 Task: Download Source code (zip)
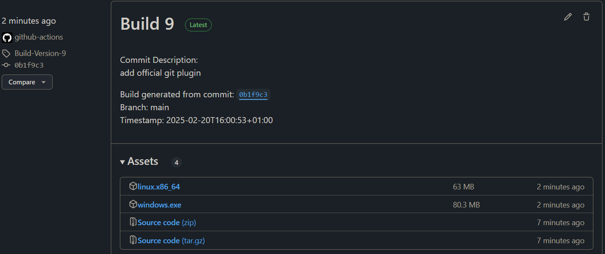click(x=167, y=223)
